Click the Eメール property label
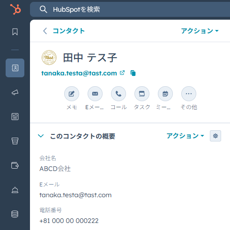The width and height of the screenshot is (230, 230). [50, 185]
